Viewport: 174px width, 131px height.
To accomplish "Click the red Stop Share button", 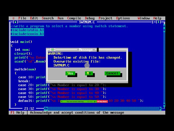I will [102, 102].
